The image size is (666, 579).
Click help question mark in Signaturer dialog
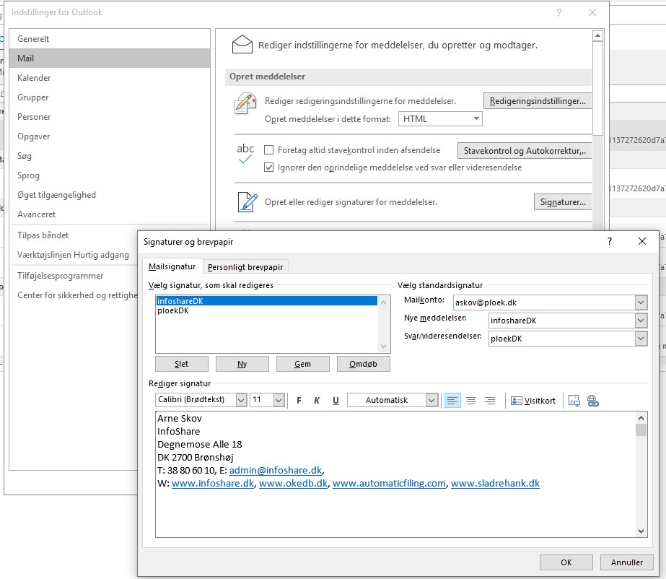click(x=610, y=241)
